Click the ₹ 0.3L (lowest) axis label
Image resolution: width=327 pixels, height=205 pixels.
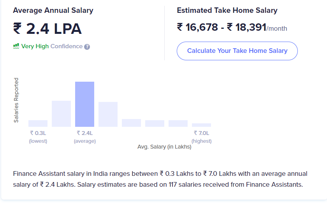38,137
